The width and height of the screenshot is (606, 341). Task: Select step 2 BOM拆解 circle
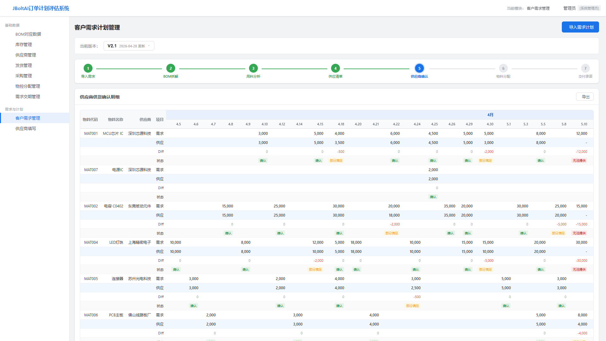171,68
